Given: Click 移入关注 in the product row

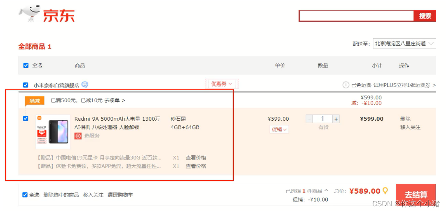Looking at the screenshot, I should pos(410,127).
